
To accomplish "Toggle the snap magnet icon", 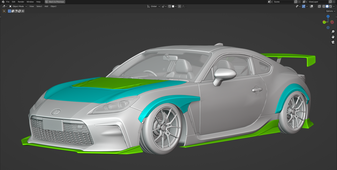I will pos(170,6).
